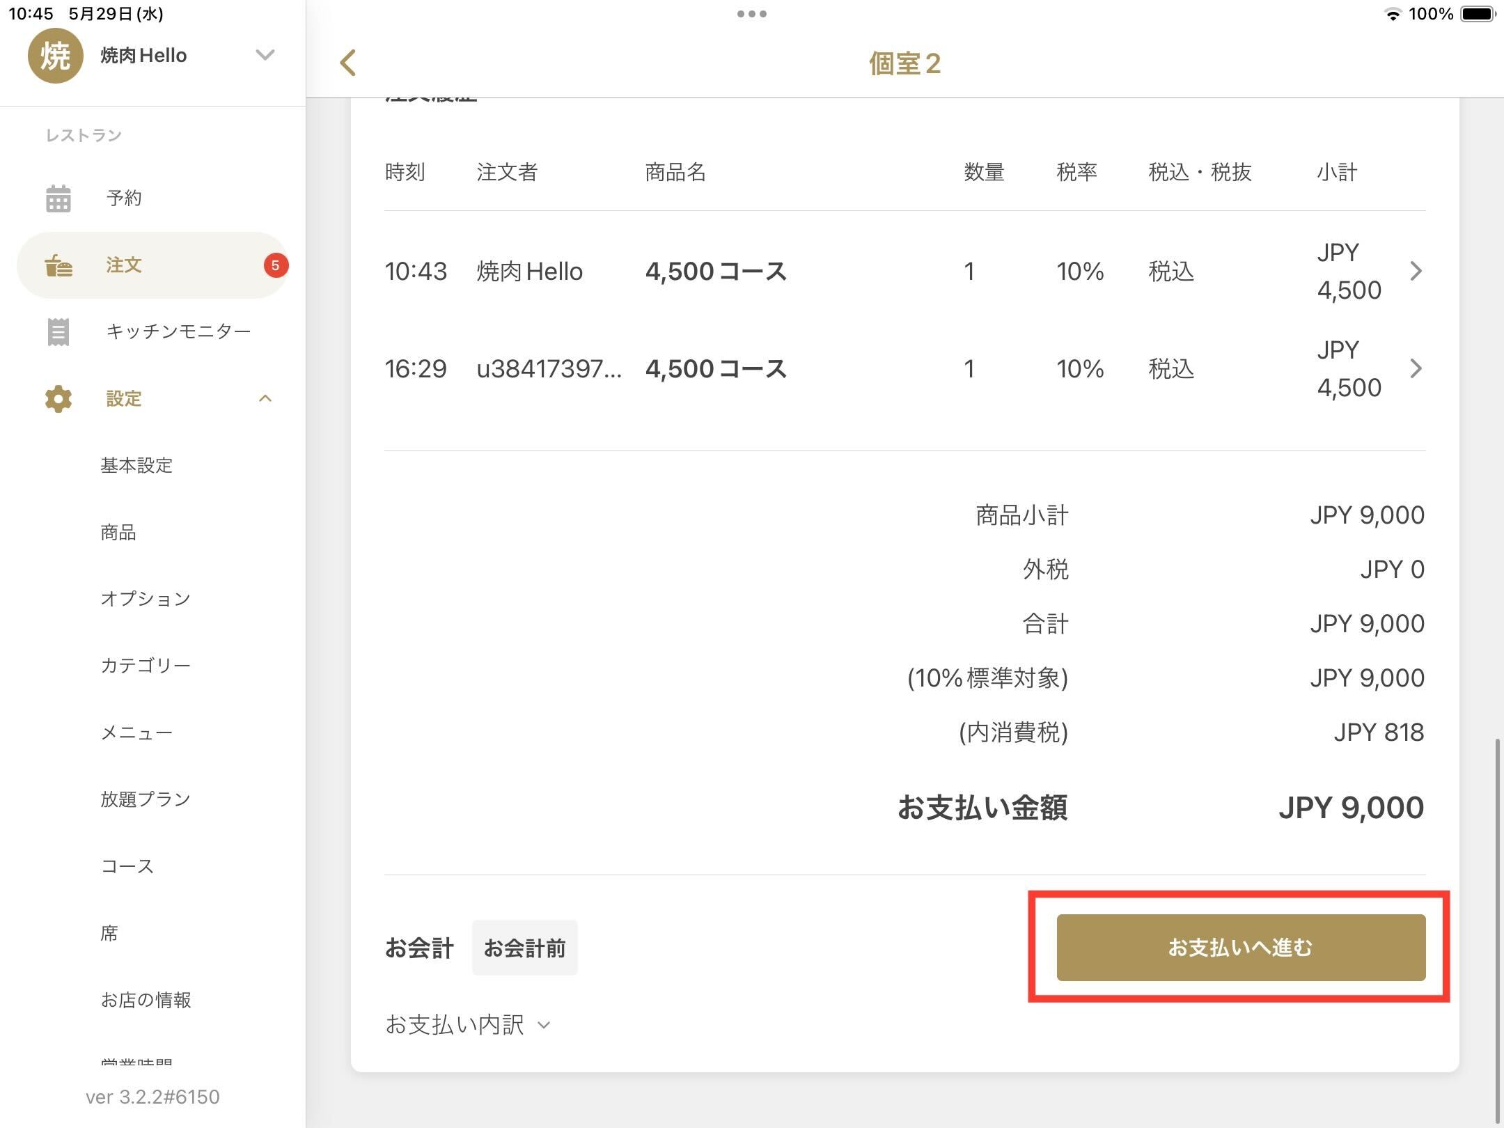This screenshot has height=1128, width=1504.
Task: Click the 外税 JPY 0 value
Action: [1393, 570]
